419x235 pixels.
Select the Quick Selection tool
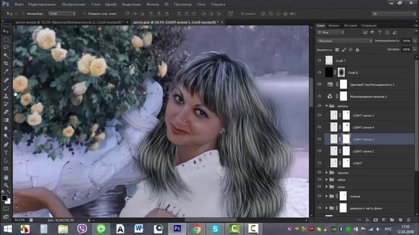(6, 55)
